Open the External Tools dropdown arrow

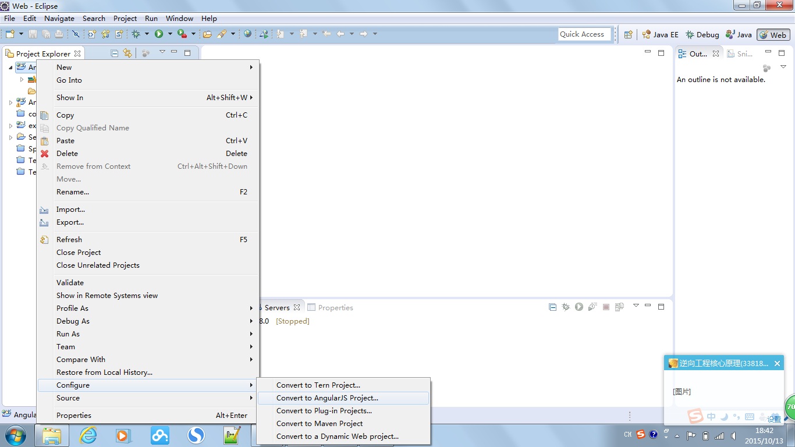pyautogui.click(x=193, y=34)
